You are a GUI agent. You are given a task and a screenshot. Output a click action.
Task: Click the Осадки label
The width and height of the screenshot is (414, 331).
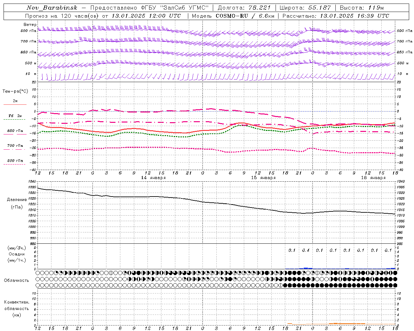coord(17,254)
